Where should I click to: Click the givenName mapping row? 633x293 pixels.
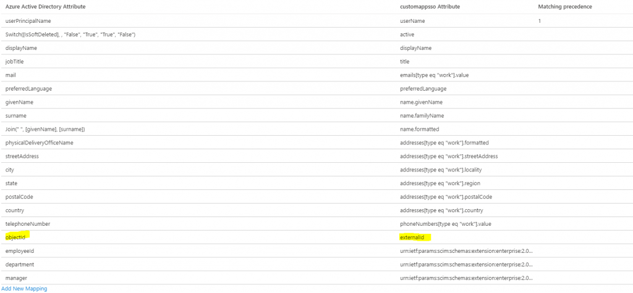tap(19, 102)
